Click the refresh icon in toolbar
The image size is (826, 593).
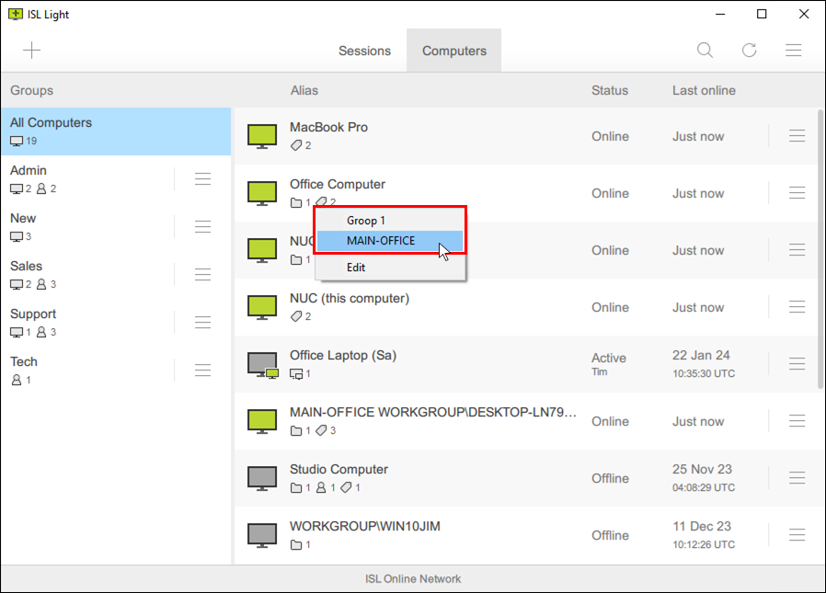tap(750, 51)
